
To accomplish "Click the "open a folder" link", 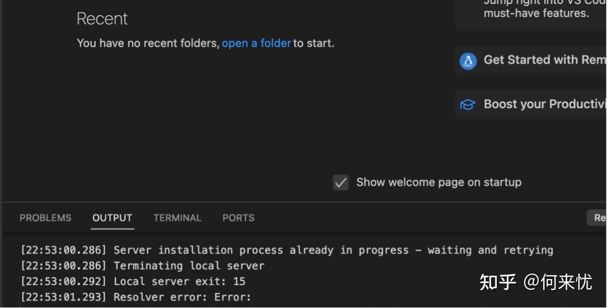I will click(x=256, y=43).
